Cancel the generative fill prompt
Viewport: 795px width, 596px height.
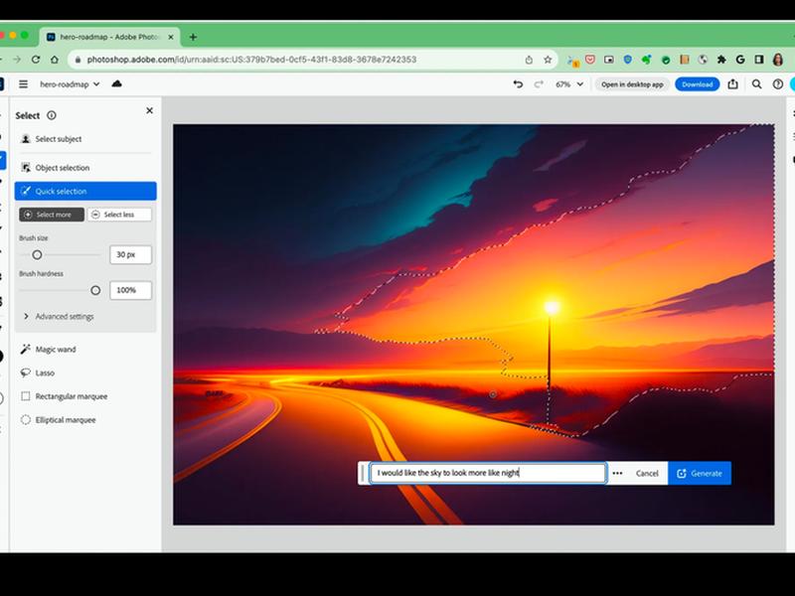tap(647, 473)
